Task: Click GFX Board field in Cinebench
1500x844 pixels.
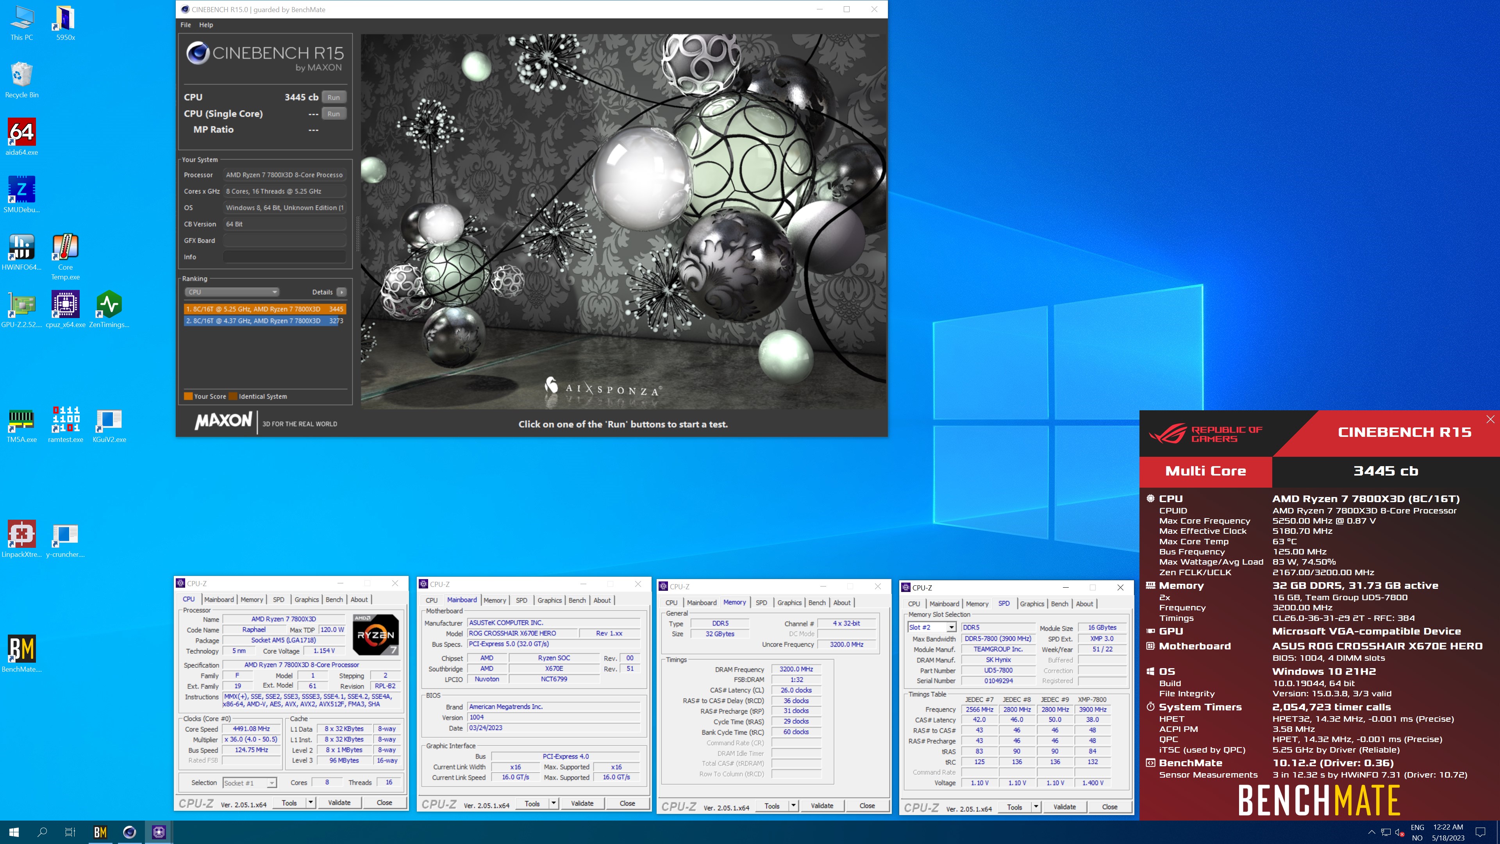Action: click(x=285, y=241)
